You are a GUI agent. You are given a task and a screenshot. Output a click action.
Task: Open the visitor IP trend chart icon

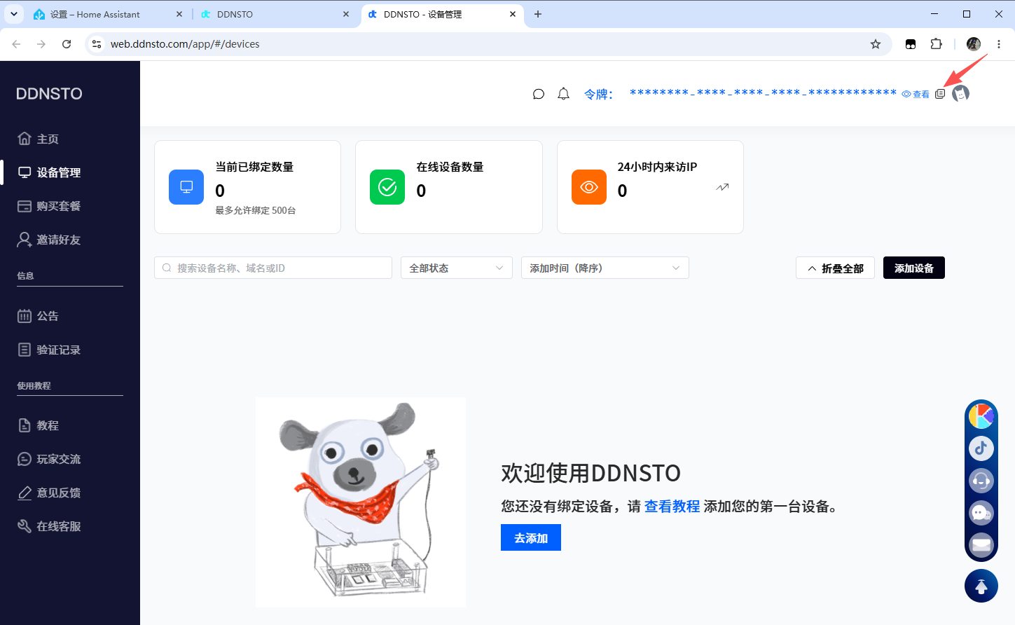click(723, 187)
